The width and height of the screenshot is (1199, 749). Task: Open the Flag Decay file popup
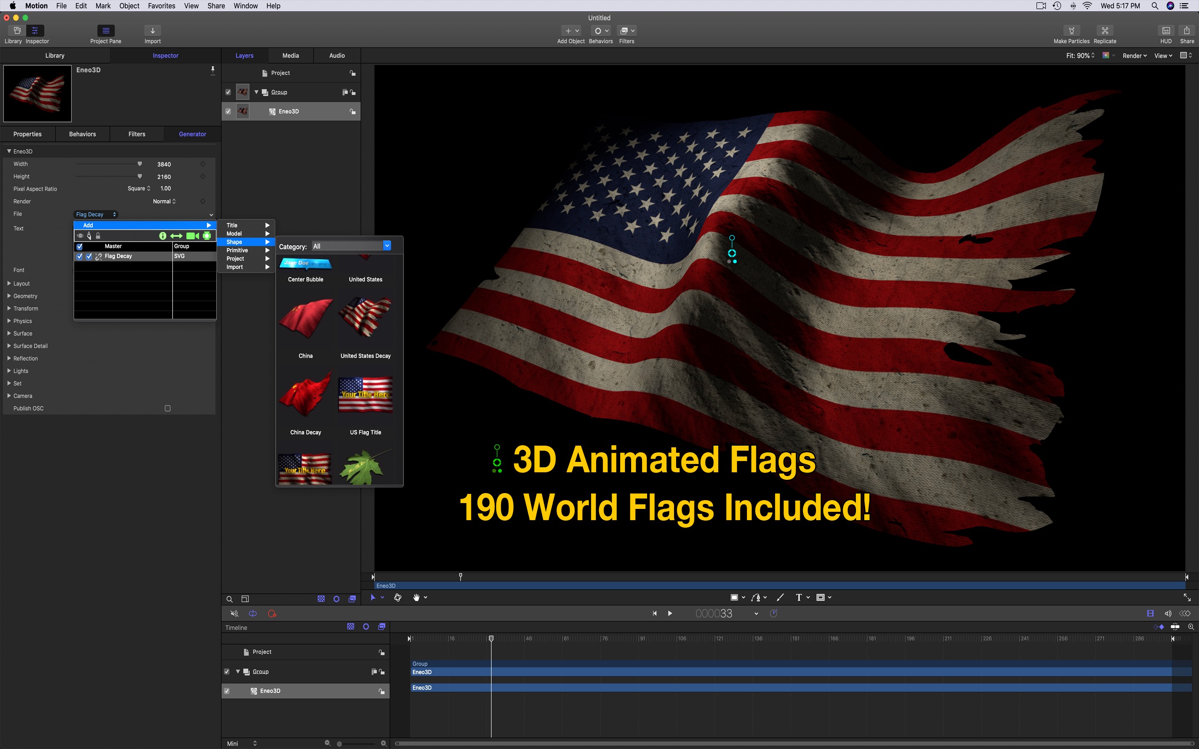[x=96, y=214]
